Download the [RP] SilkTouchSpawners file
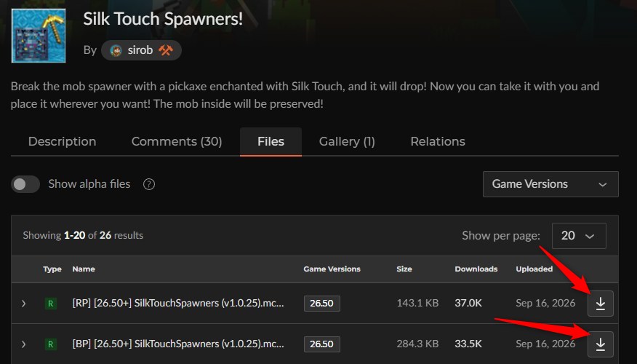637x364 pixels. 601,304
